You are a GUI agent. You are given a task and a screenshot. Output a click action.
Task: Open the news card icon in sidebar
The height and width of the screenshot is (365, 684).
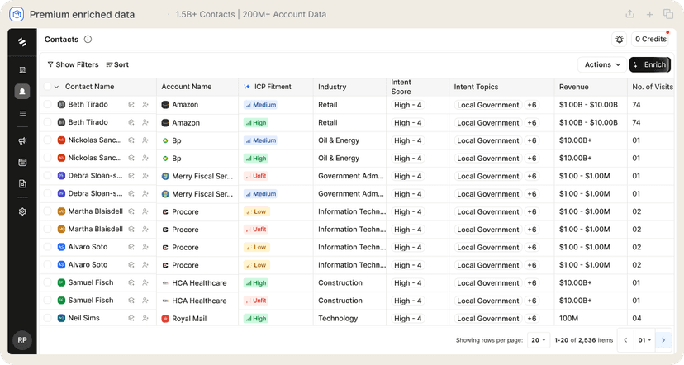tap(22, 162)
